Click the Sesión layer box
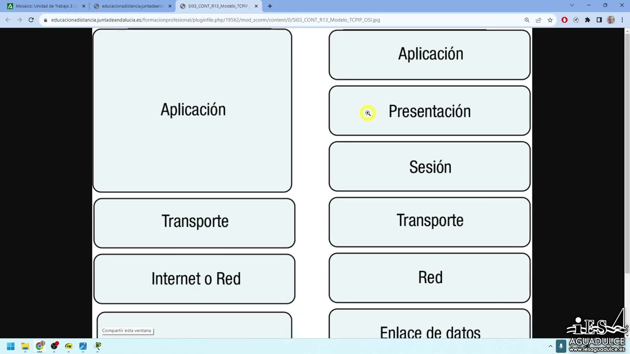Image resolution: width=630 pixels, height=354 pixels. [x=430, y=166]
